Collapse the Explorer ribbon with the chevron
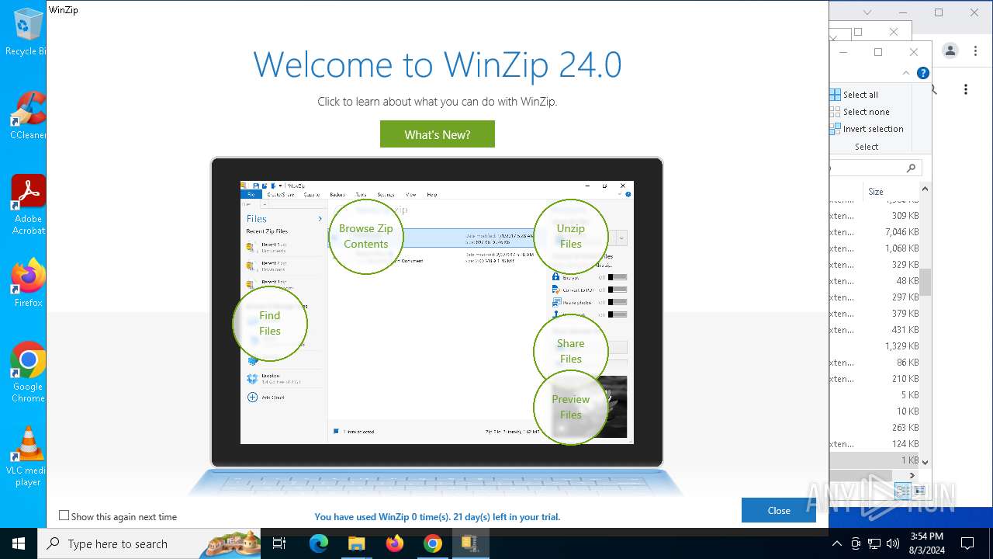The width and height of the screenshot is (993, 559). 905,73
